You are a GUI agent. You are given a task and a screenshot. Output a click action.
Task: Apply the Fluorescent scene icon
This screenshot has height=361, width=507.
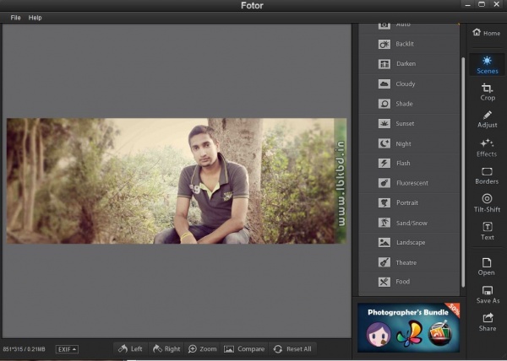tap(384, 183)
